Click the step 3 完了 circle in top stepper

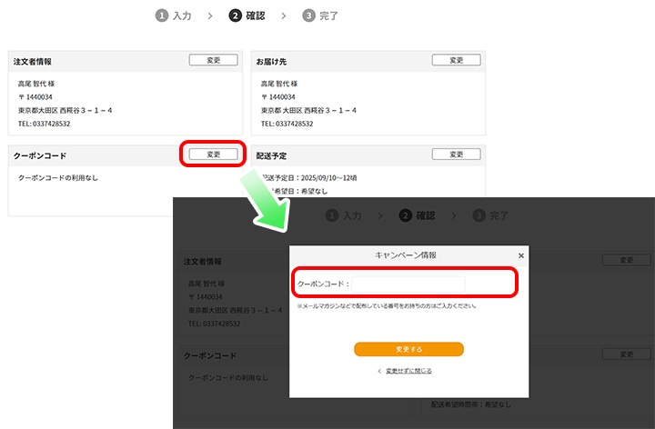point(308,15)
